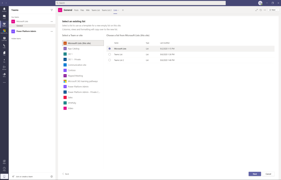
Task: Open Calls in the left rail
Action: pyautogui.click(x=4, y=46)
